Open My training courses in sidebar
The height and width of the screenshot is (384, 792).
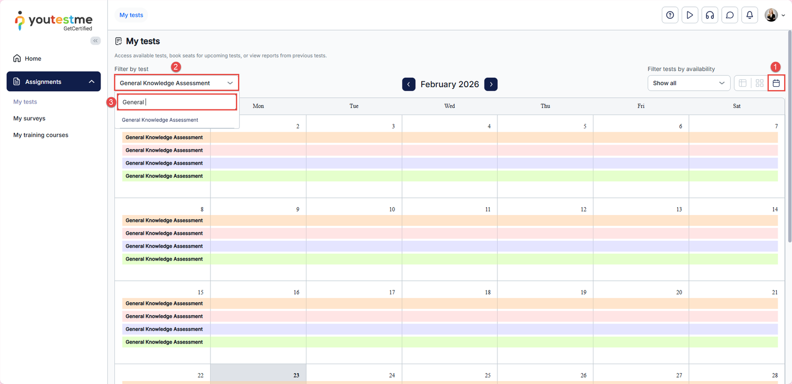(41, 135)
